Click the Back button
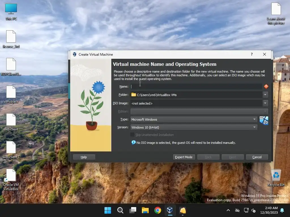 208,157
